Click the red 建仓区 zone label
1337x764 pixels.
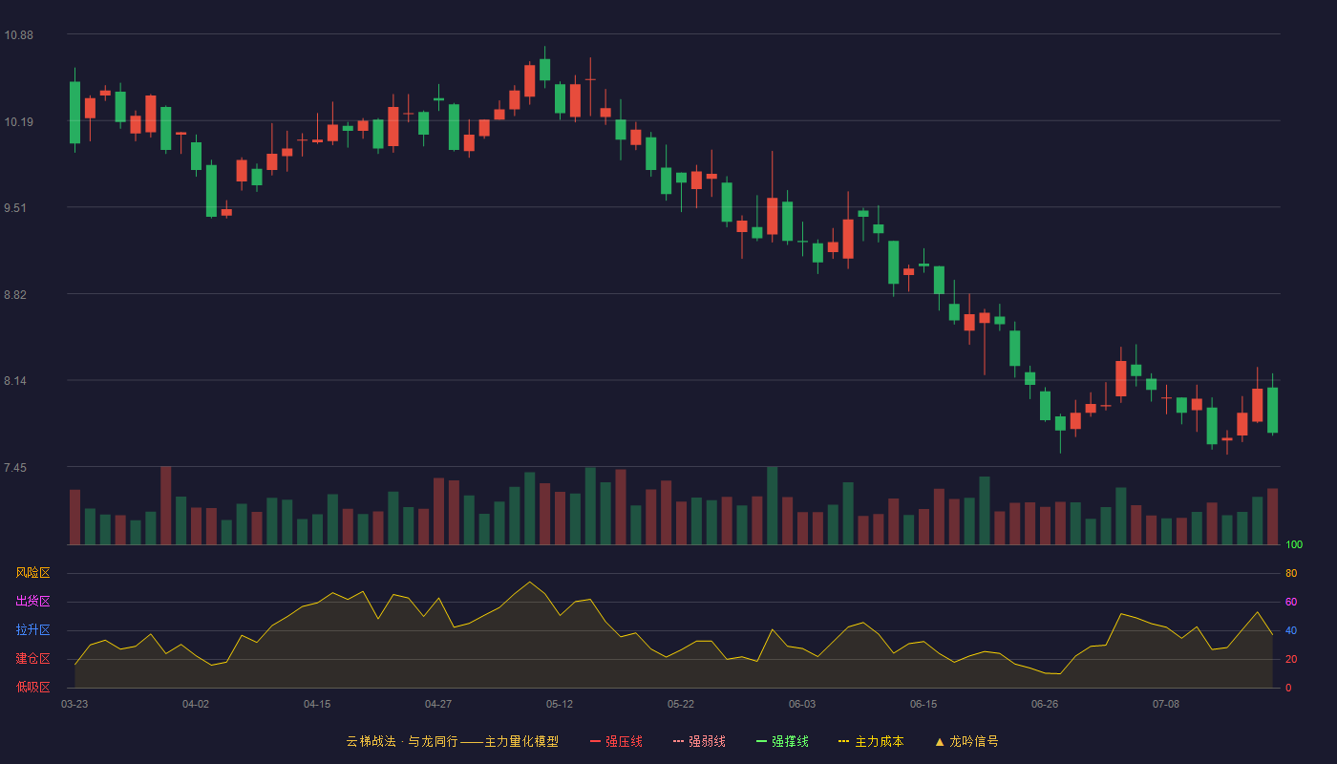point(32,659)
